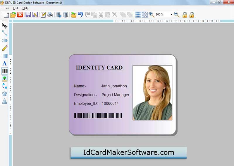Toggle the blue grid display icon
234x166 pixels.
[x=138, y=15]
